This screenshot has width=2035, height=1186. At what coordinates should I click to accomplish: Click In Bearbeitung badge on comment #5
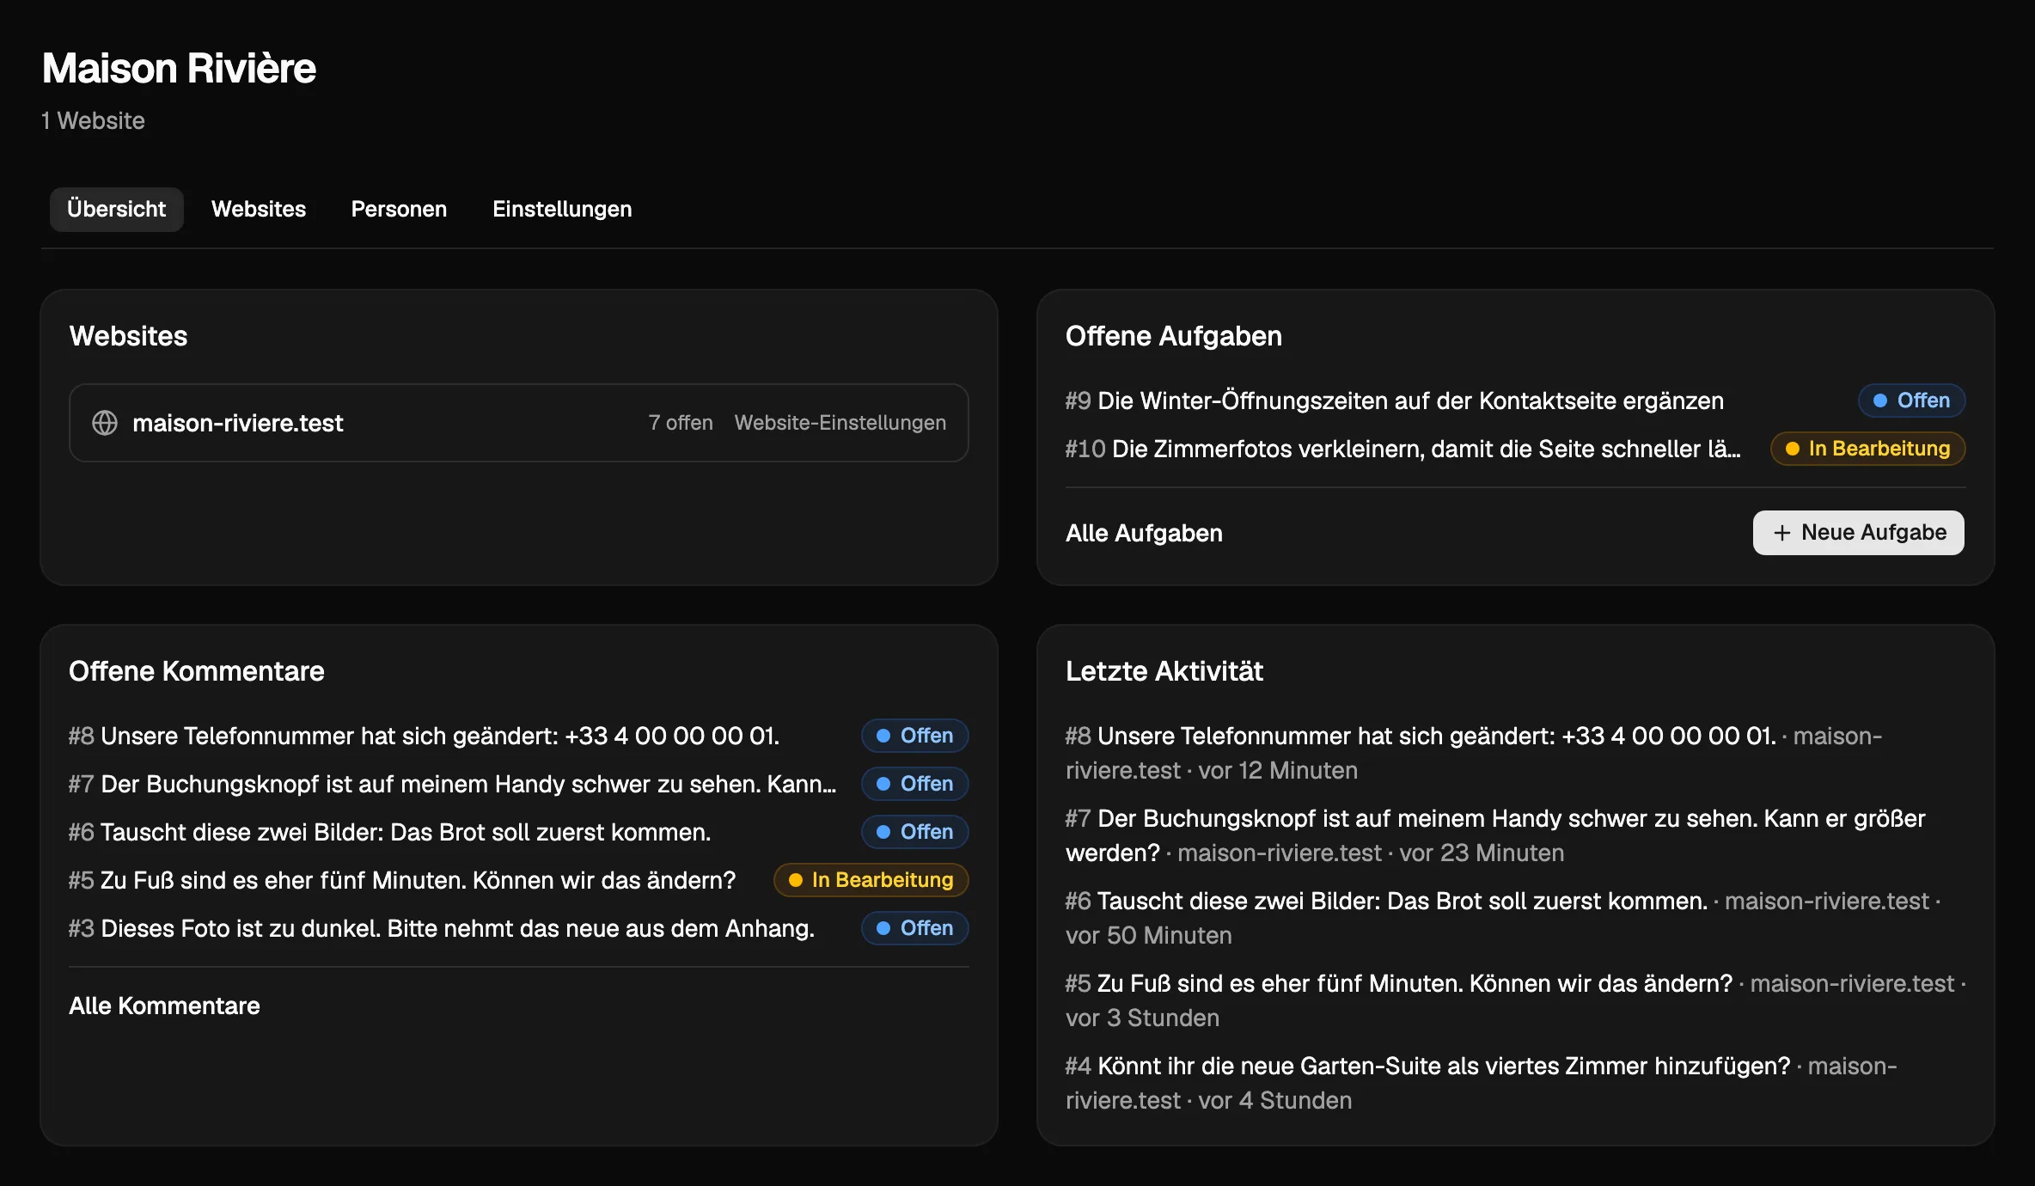coord(871,880)
